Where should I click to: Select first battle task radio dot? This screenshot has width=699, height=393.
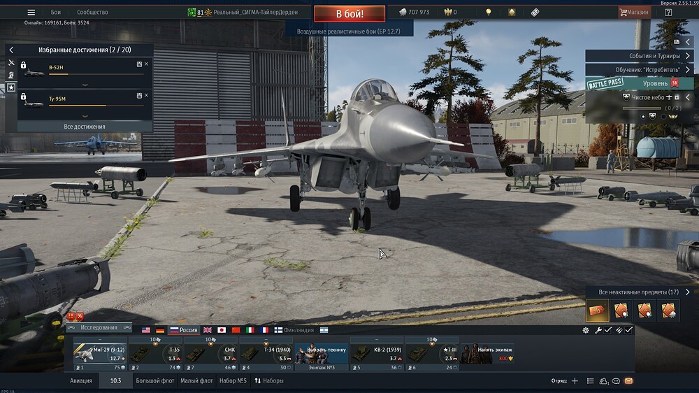tap(643, 116)
